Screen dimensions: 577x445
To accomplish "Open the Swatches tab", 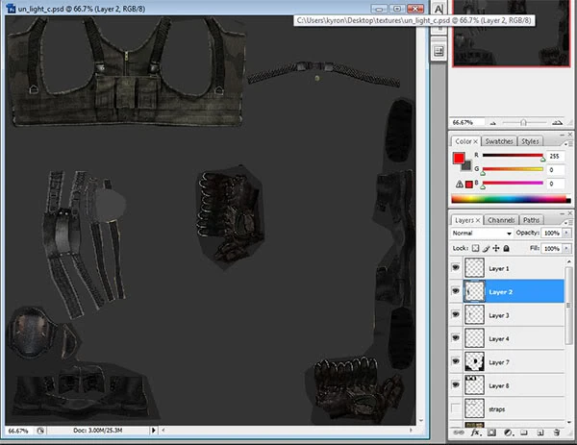I will [498, 141].
